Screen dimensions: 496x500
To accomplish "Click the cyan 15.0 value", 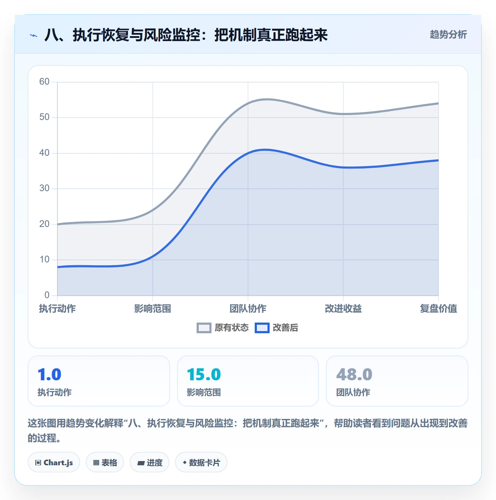I will (x=204, y=375).
